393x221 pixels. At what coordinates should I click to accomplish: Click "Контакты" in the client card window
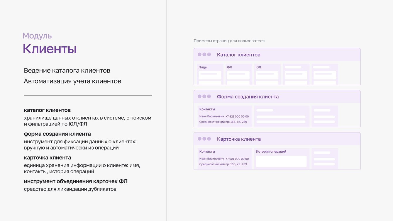point(207,152)
